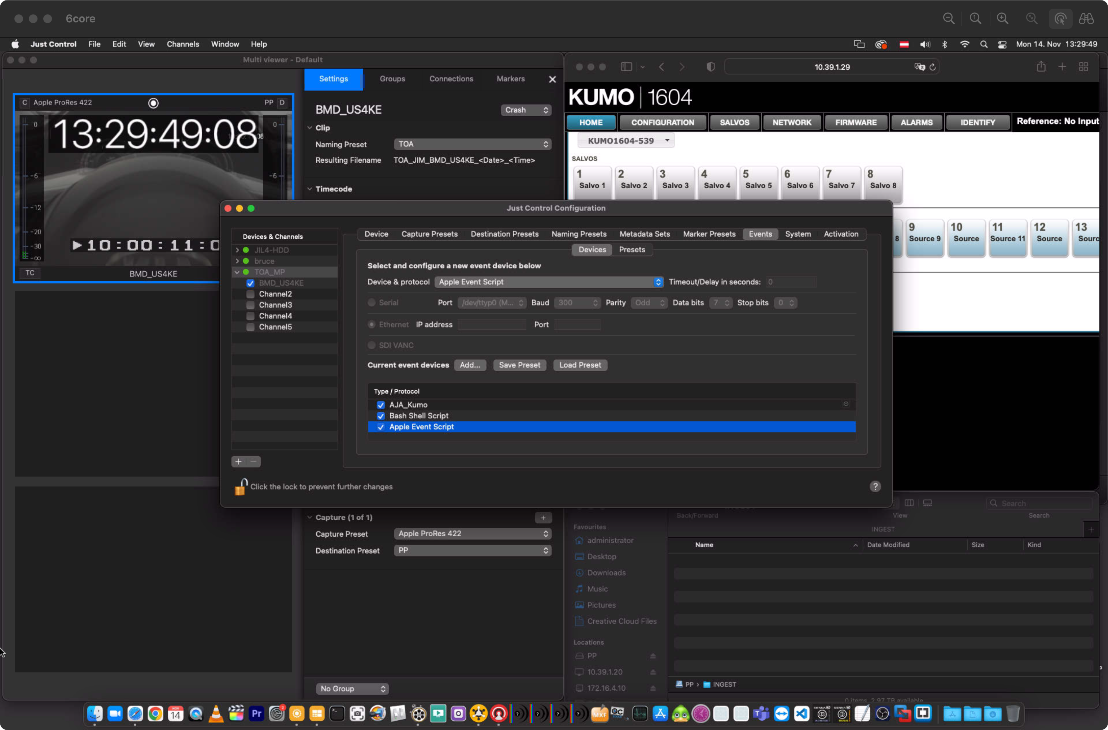1108x730 pixels.
Task: Select the Serial radio button
Action: (371, 303)
